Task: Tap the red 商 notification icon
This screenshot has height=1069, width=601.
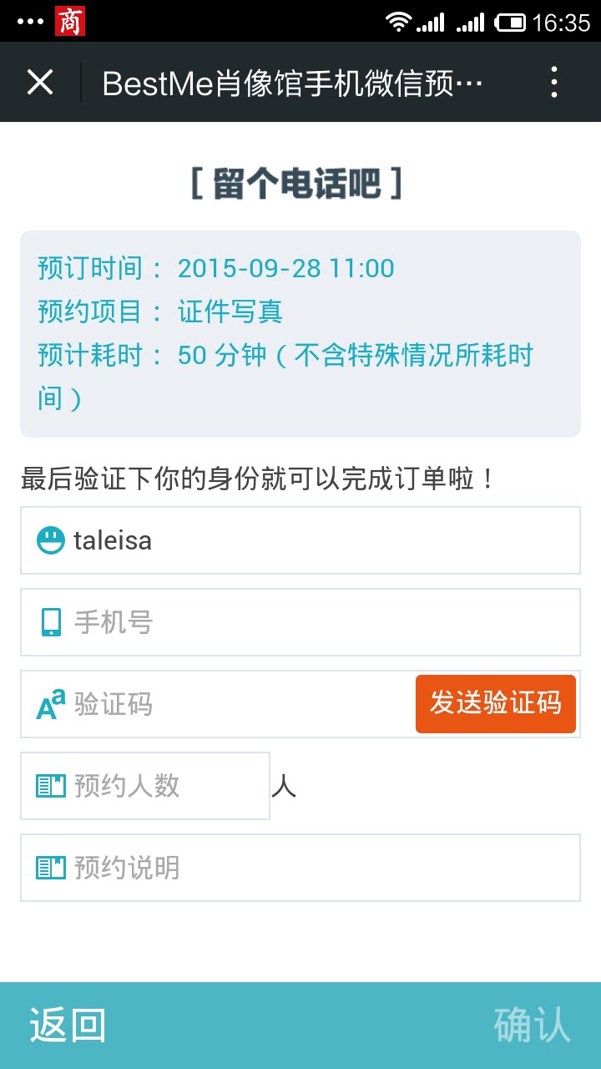Action: click(70, 22)
